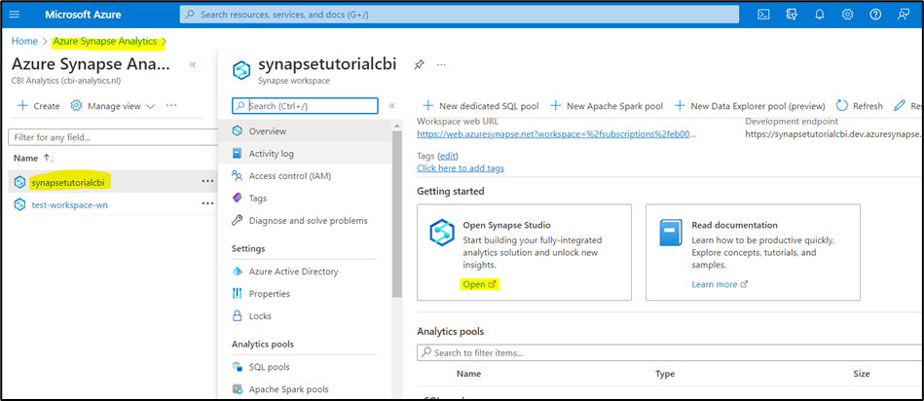Open the Help question mark icon
This screenshot has width=924, height=401.
(x=875, y=15)
